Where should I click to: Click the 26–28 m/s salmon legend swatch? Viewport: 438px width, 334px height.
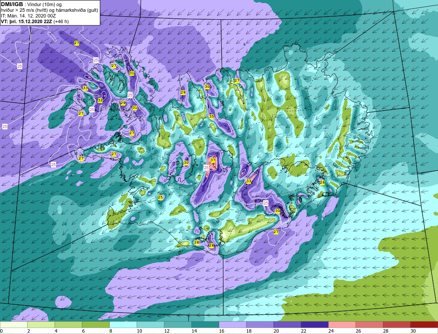tap(370, 325)
